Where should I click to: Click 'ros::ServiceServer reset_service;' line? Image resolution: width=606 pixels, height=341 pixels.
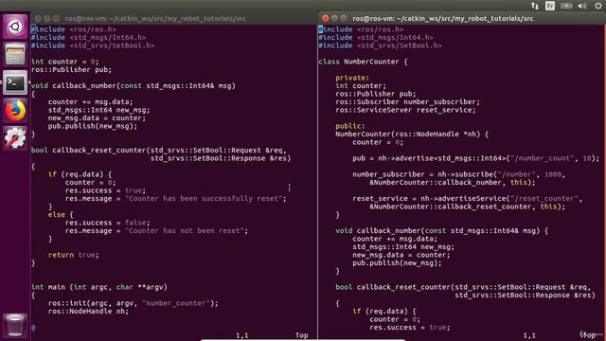pyautogui.click(x=405, y=110)
